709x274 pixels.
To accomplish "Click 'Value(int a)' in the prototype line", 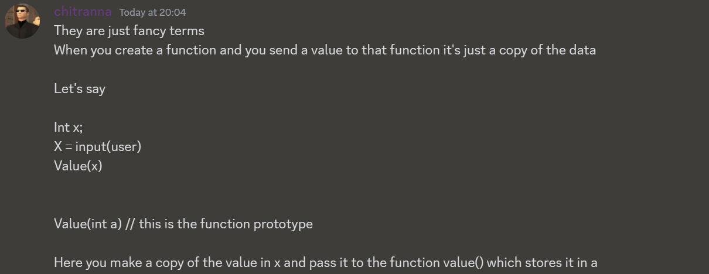I will pos(88,224).
